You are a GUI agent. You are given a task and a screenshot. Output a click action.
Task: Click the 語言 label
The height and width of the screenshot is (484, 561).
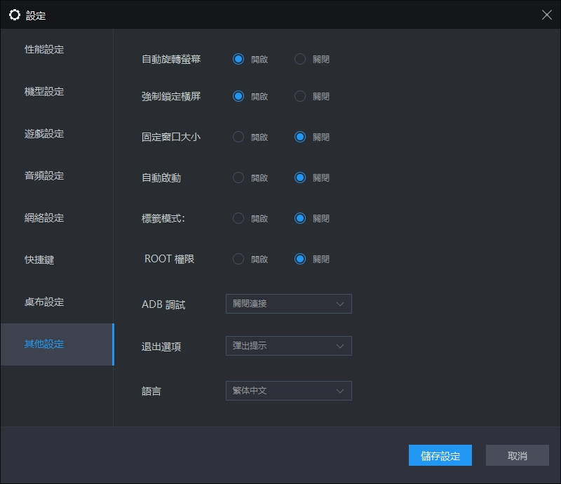click(x=151, y=391)
